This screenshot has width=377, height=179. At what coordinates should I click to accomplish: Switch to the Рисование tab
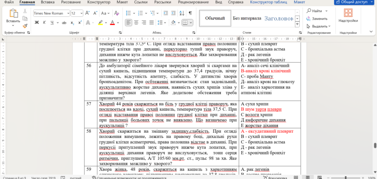pos(71,3)
